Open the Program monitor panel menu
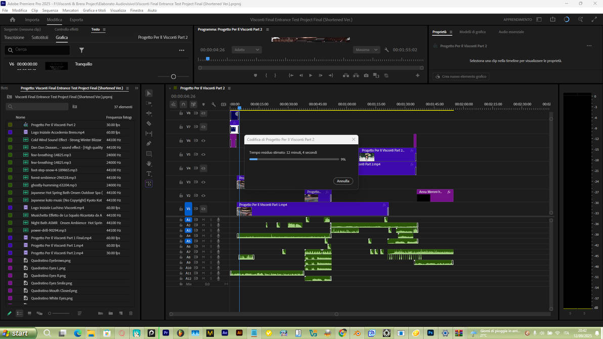This screenshot has width=603, height=339. click(x=268, y=29)
